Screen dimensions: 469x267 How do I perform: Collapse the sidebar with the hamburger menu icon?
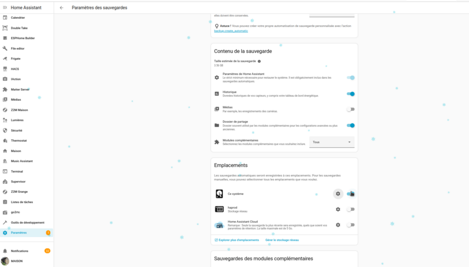[x=5, y=7]
